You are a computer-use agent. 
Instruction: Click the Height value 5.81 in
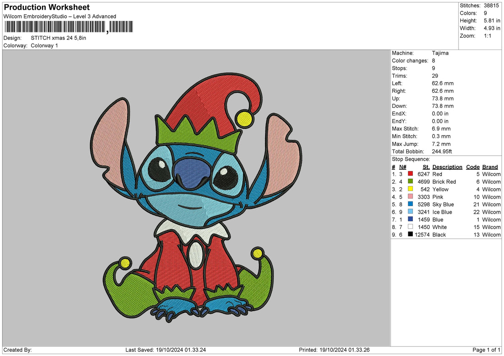point(492,21)
